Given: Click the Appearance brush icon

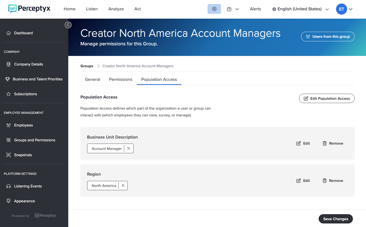Looking at the screenshot, I should point(9,201).
